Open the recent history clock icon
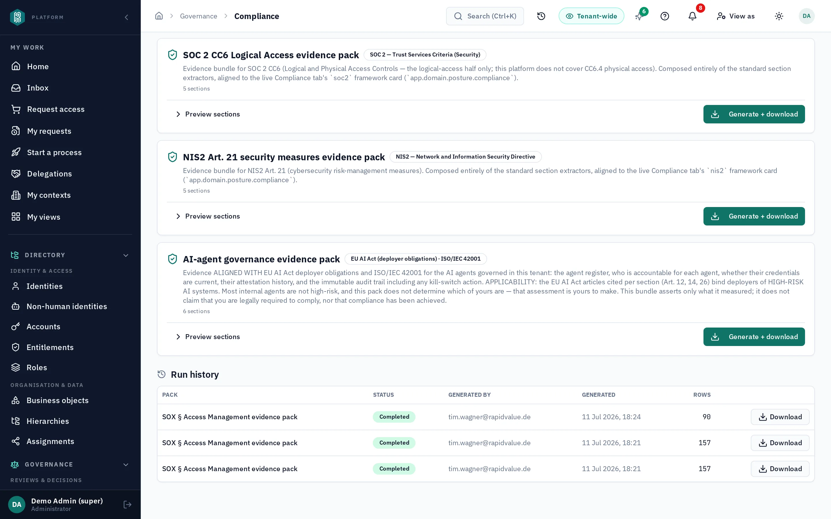The image size is (831, 519). pyautogui.click(x=541, y=16)
